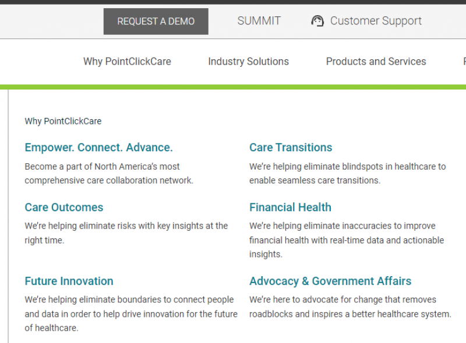466x343 pixels.
Task: Click the REQUEST A DEMO button
Action: click(156, 21)
